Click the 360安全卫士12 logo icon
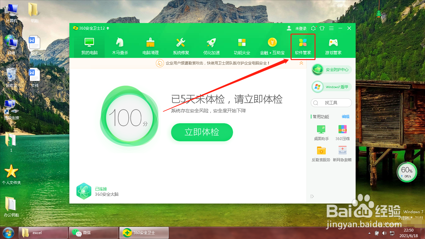The image size is (425, 239). [x=75, y=28]
